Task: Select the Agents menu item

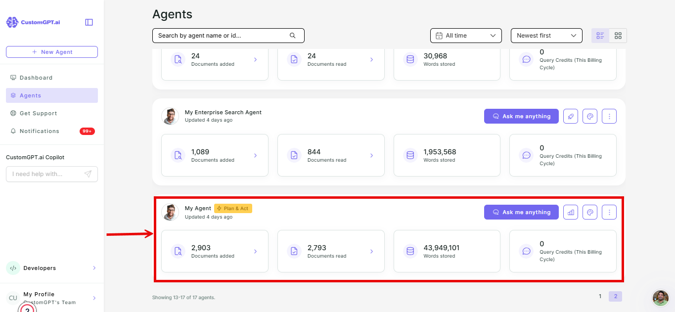Action: coord(52,95)
